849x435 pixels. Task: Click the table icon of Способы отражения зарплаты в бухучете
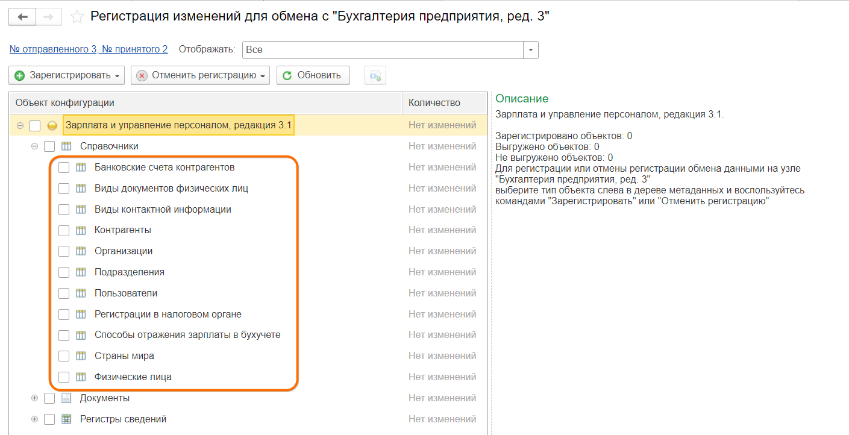coord(81,335)
